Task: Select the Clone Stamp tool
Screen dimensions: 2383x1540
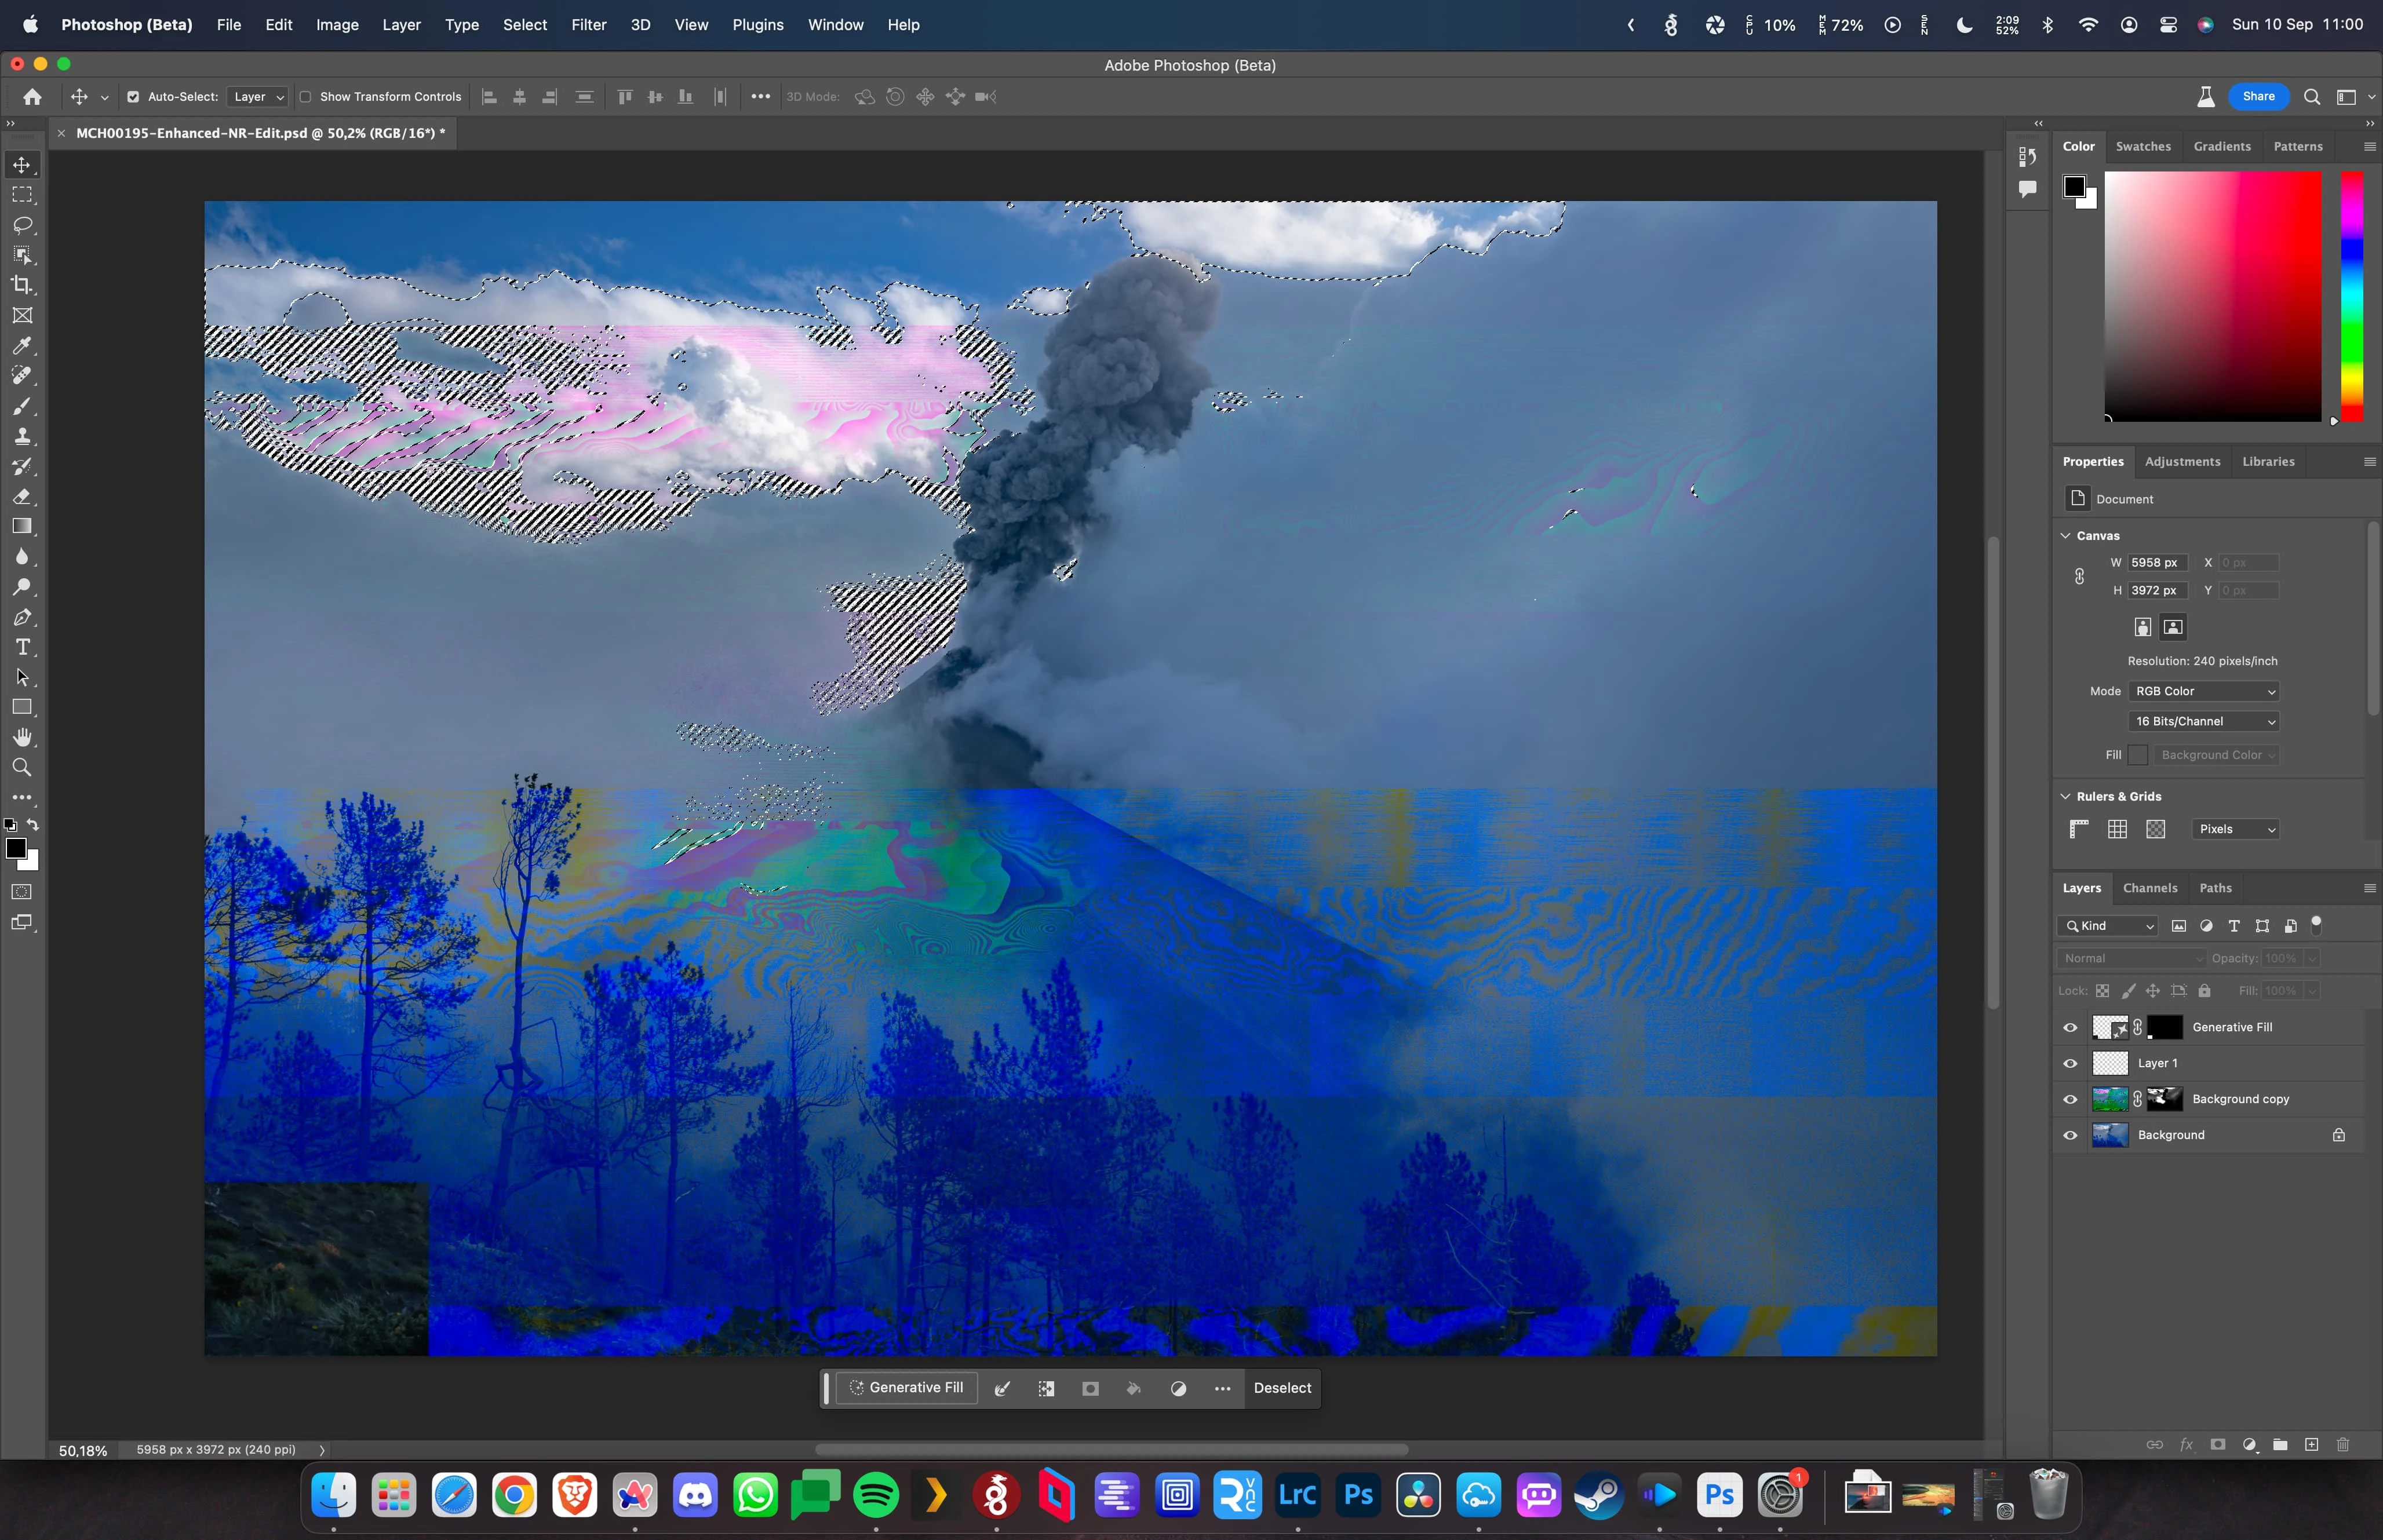Action: pyautogui.click(x=22, y=436)
